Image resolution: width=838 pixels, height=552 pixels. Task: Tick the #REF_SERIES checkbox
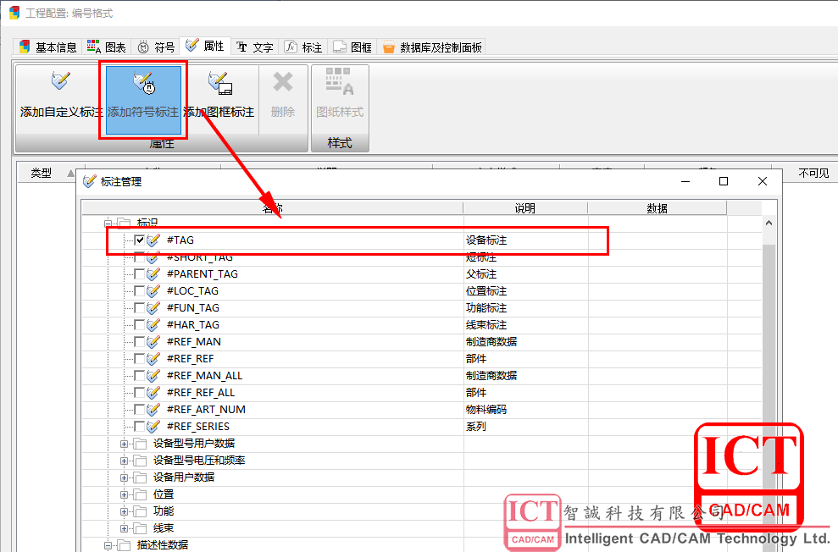139,427
